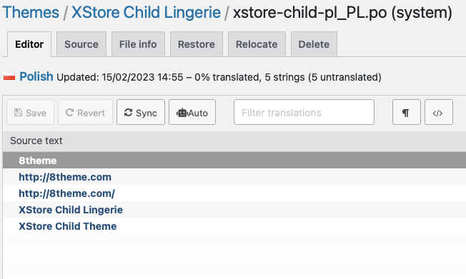Toggle code view with the angle brackets button

click(x=439, y=112)
